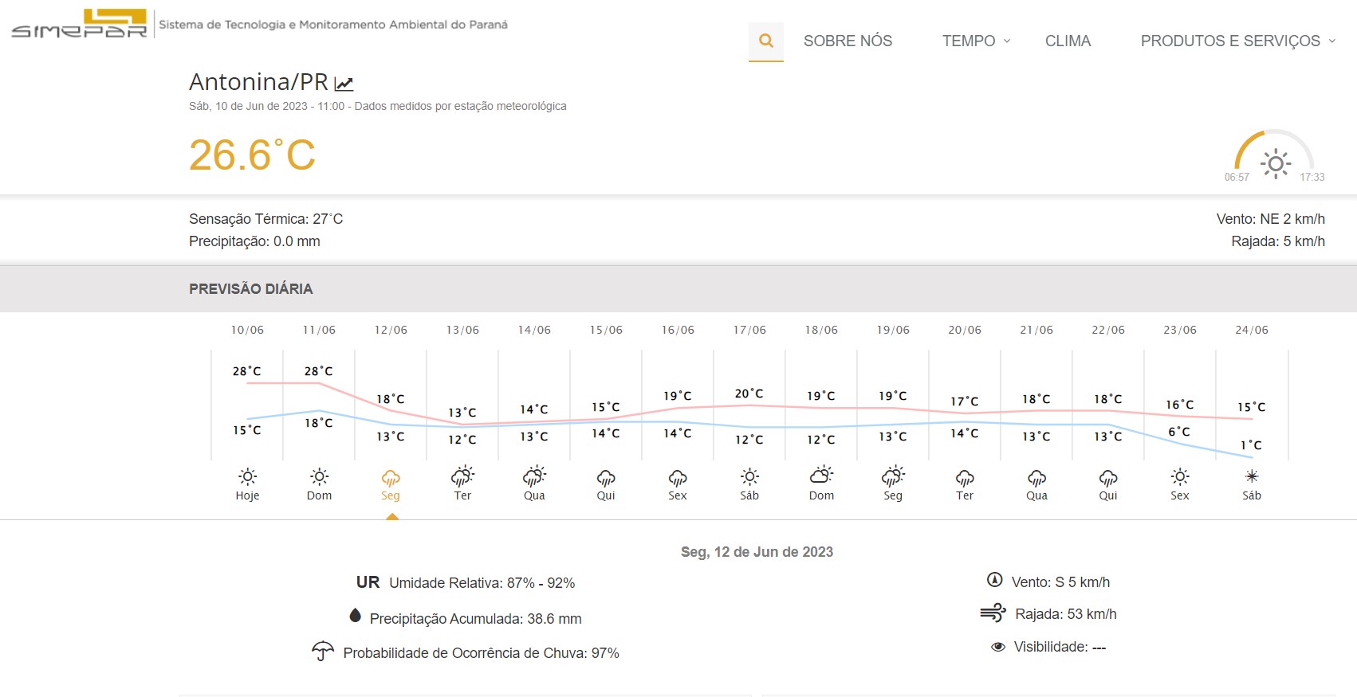
Task: Click Rajada: 5 km/h text
Action: (1278, 241)
